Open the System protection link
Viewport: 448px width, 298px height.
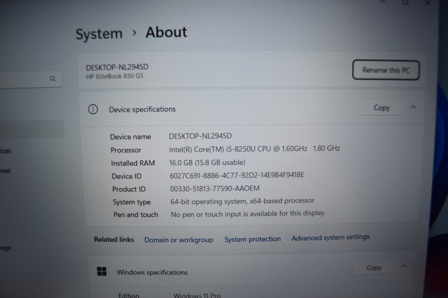click(252, 239)
